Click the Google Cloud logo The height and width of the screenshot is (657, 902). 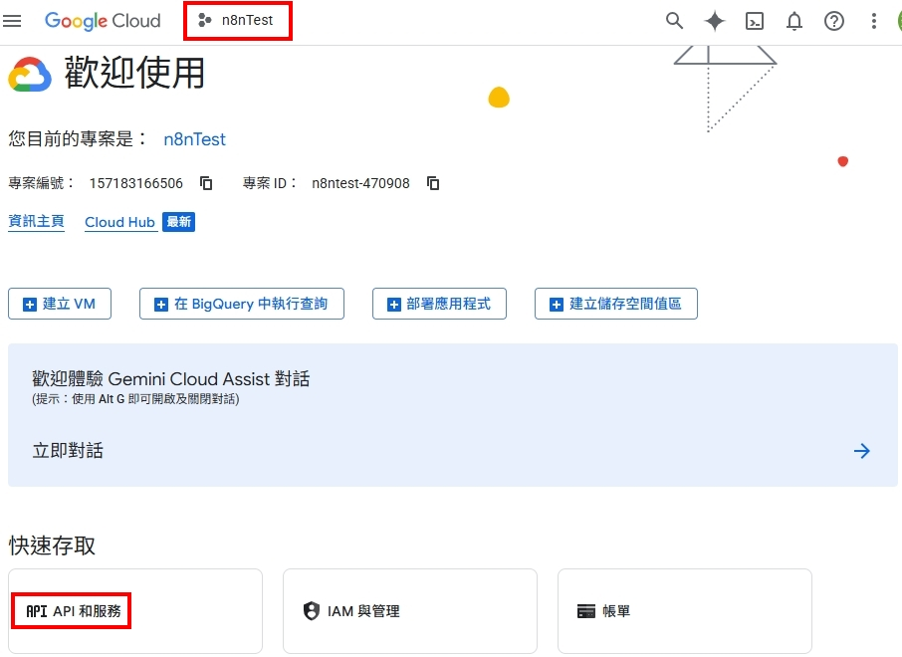point(103,21)
